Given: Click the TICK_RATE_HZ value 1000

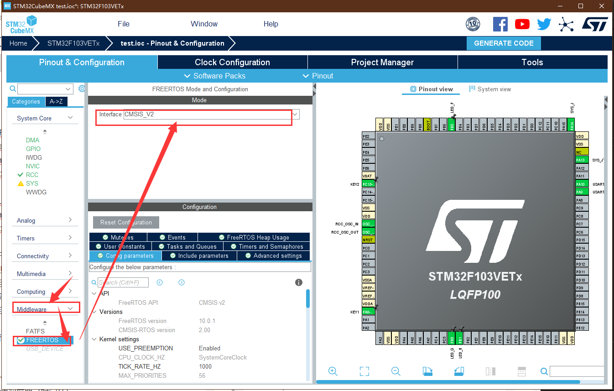Looking at the screenshot, I should (x=205, y=366).
